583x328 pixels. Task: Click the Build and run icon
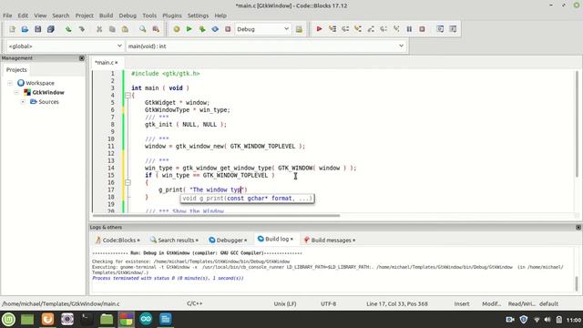[202, 29]
